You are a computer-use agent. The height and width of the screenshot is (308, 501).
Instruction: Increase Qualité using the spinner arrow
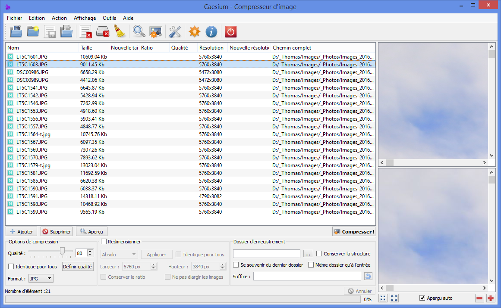pos(90,252)
